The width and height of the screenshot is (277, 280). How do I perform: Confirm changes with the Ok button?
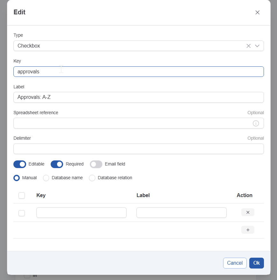tap(256, 263)
